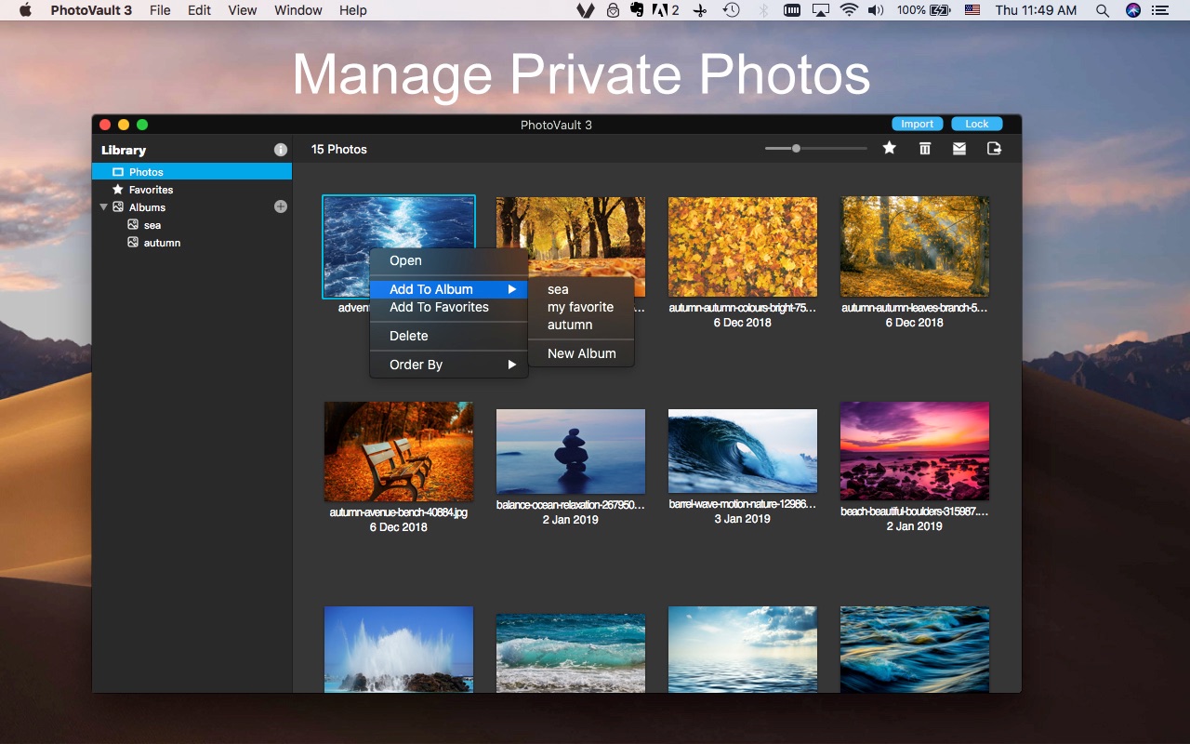Image resolution: width=1190 pixels, height=744 pixels.
Task: Click the star favorites toolbar icon
Action: [x=889, y=149]
